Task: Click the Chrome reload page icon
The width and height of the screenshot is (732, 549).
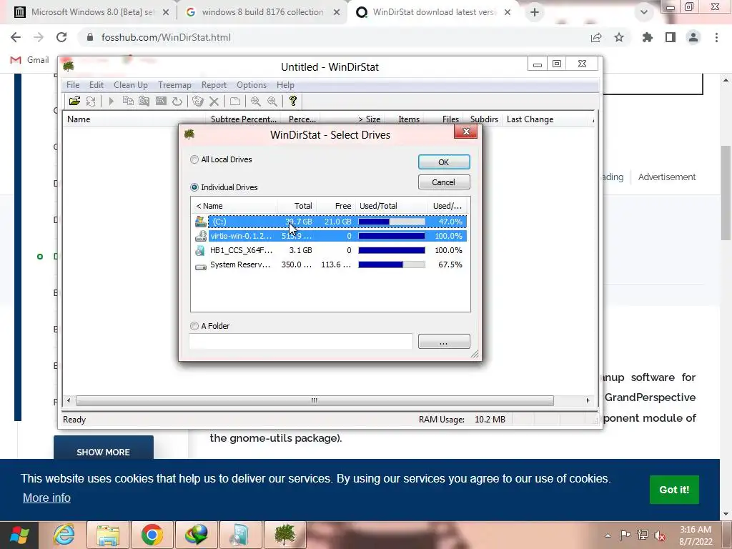Action: (x=61, y=37)
